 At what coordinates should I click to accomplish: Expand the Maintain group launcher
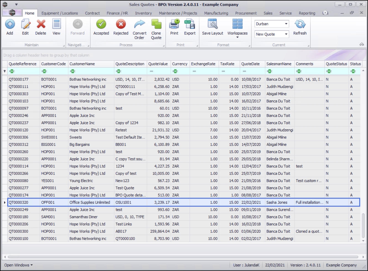point(64,46)
